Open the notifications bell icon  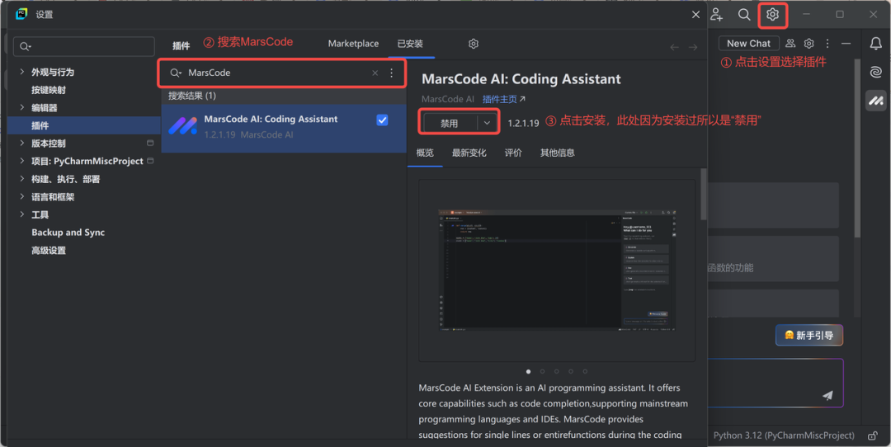[x=875, y=43]
